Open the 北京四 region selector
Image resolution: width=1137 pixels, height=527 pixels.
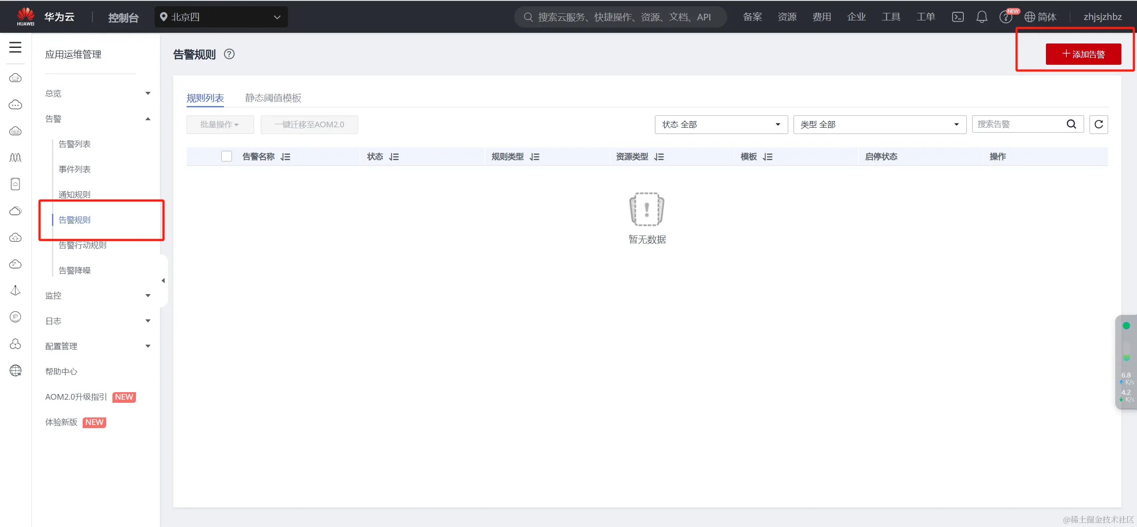(x=221, y=17)
